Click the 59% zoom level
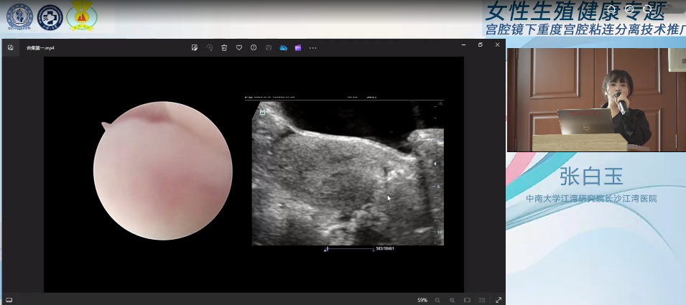This screenshot has height=305, width=686. click(x=422, y=300)
